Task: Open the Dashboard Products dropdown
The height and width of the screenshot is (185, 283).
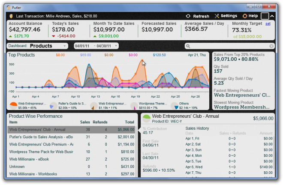Action: coord(38,46)
